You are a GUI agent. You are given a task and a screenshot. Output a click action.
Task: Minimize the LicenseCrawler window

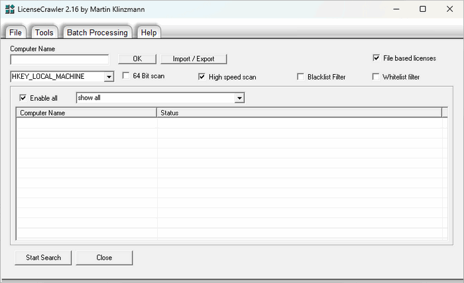[396, 9]
